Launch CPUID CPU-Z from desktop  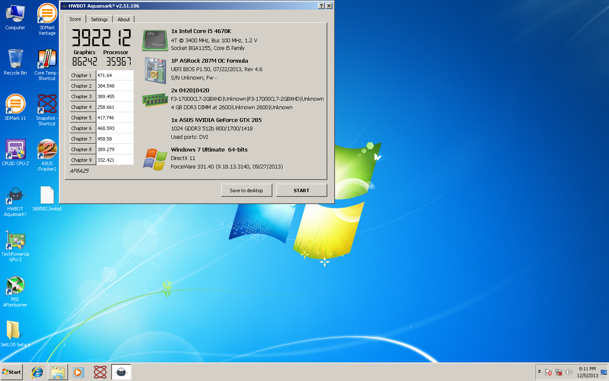coord(15,153)
